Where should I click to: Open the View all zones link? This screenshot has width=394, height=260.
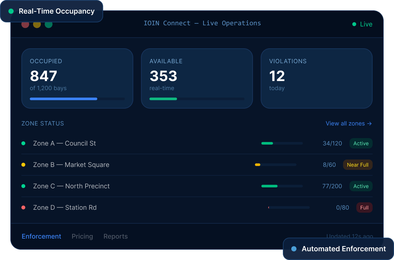349,124
